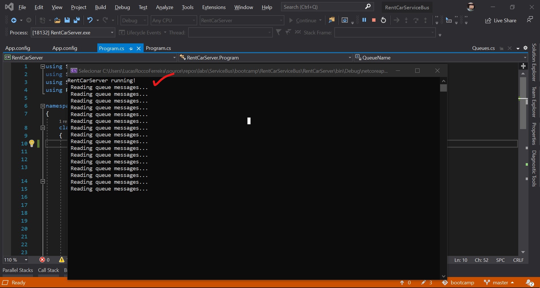Click the Redo arrow icon
This screenshot has height=288, width=540.
click(x=106, y=20)
